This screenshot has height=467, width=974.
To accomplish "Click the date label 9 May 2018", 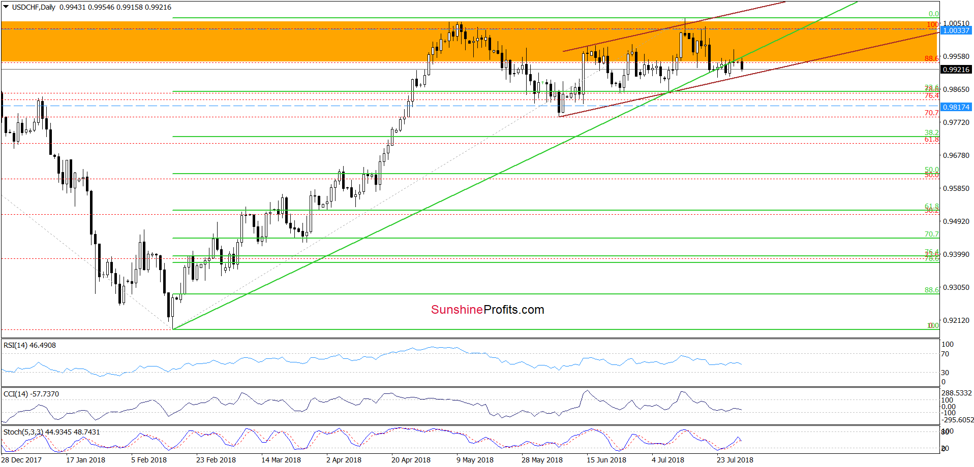I will point(475,460).
